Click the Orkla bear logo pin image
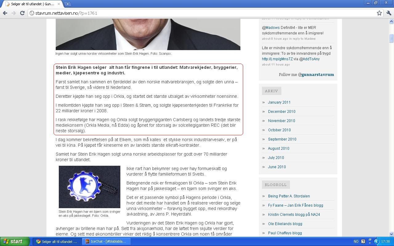Screen dimensions: 394x246 [x=90, y=187]
